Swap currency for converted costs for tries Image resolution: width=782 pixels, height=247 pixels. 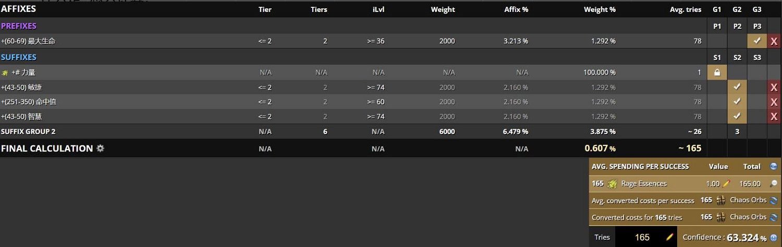(x=773, y=217)
